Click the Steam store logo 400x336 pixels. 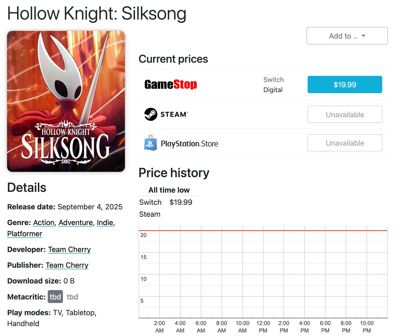pos(166,114)
